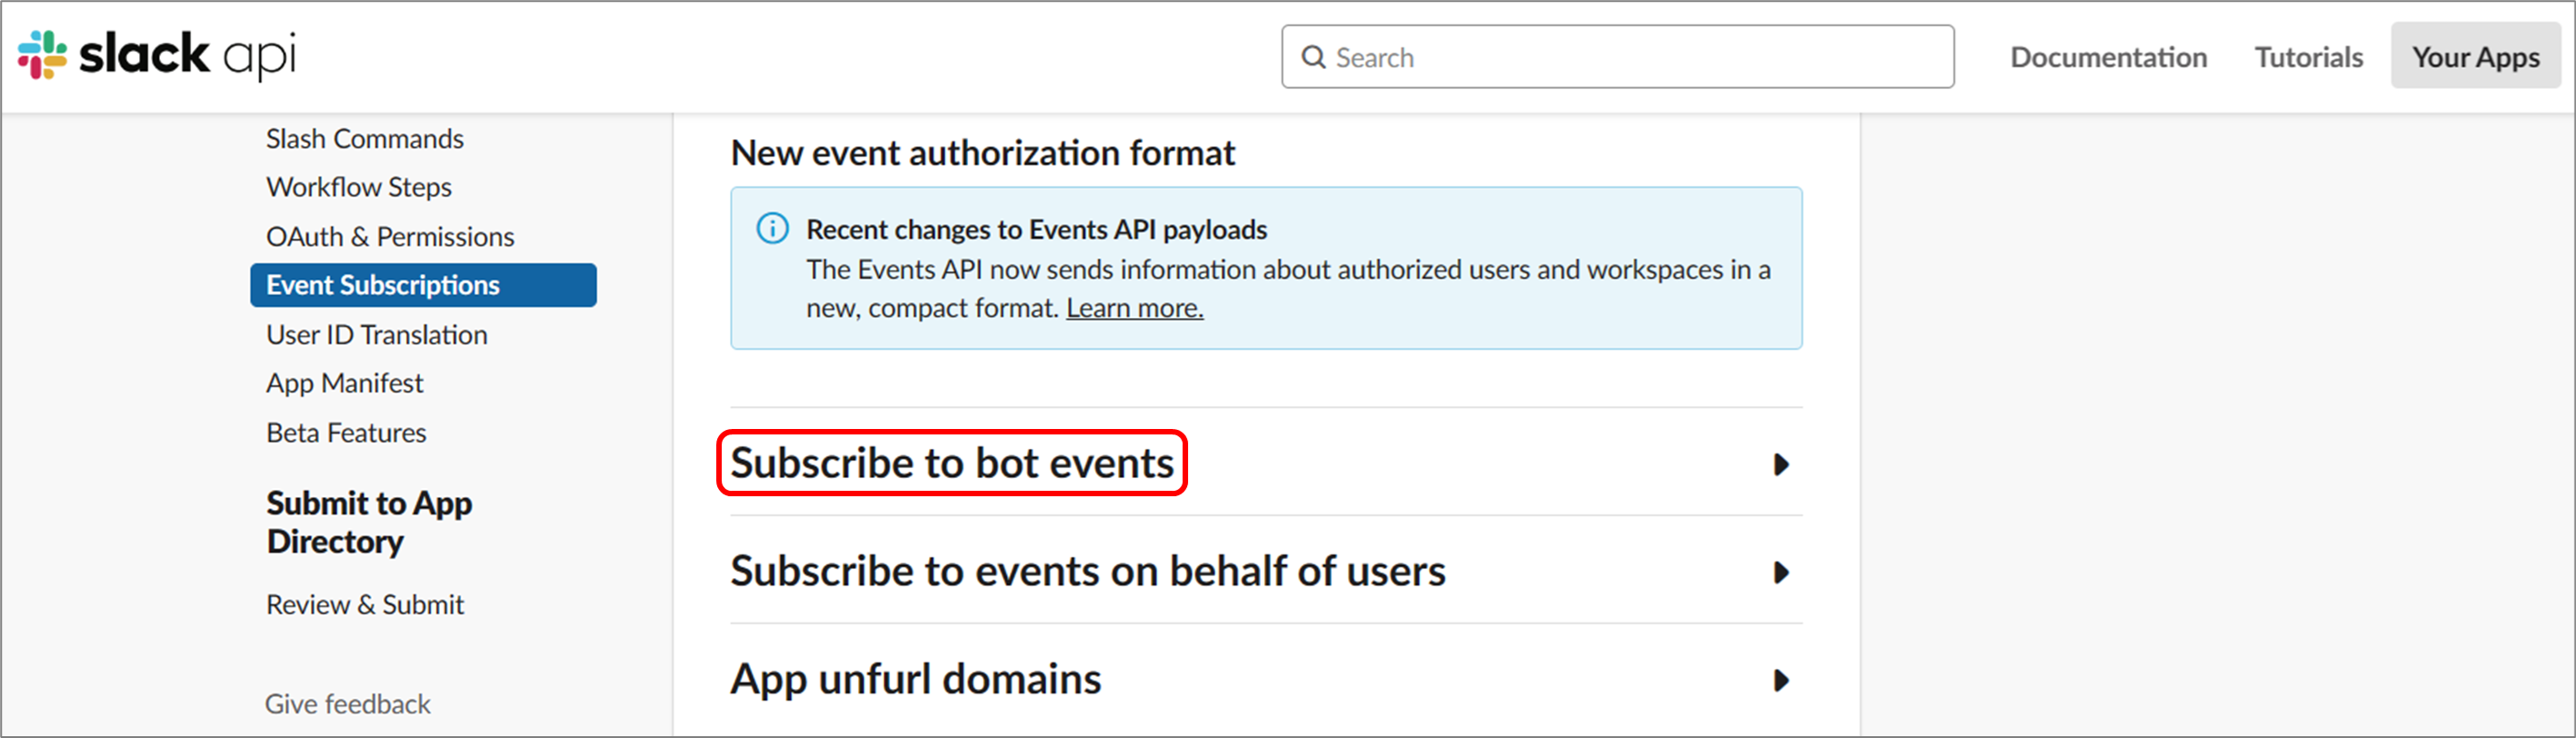Image resolution: width=2576 pixels, height=738 pixels.
Task: Select Workflow Steps in the sidebar
Action: click(359, 187)
